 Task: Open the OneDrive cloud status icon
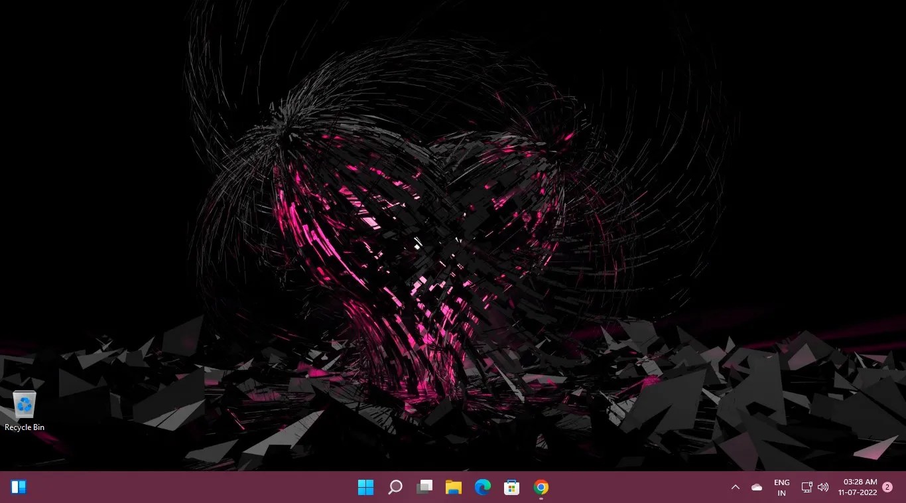(x=756, y=487)
